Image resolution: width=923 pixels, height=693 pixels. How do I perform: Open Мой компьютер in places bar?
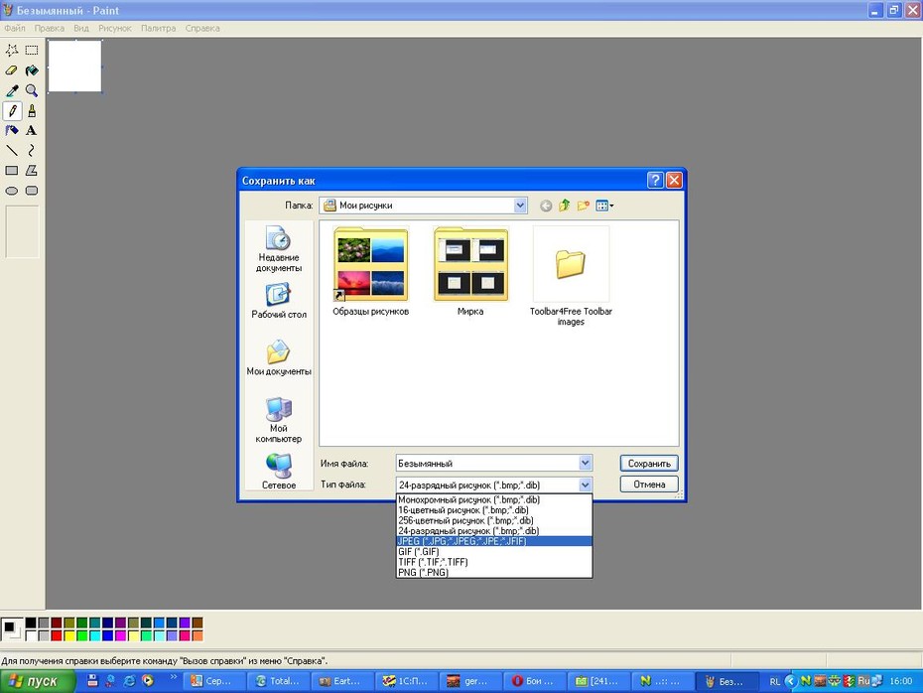(x=279, y=419)
